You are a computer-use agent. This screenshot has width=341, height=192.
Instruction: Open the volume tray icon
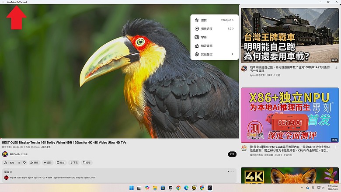coord(323,188)
